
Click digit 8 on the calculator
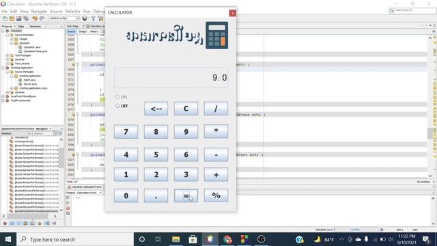156,131
